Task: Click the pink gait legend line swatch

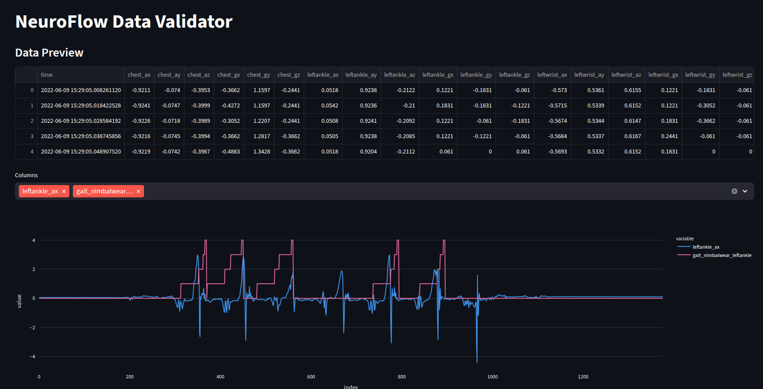Action: click(x=684, y=255)
